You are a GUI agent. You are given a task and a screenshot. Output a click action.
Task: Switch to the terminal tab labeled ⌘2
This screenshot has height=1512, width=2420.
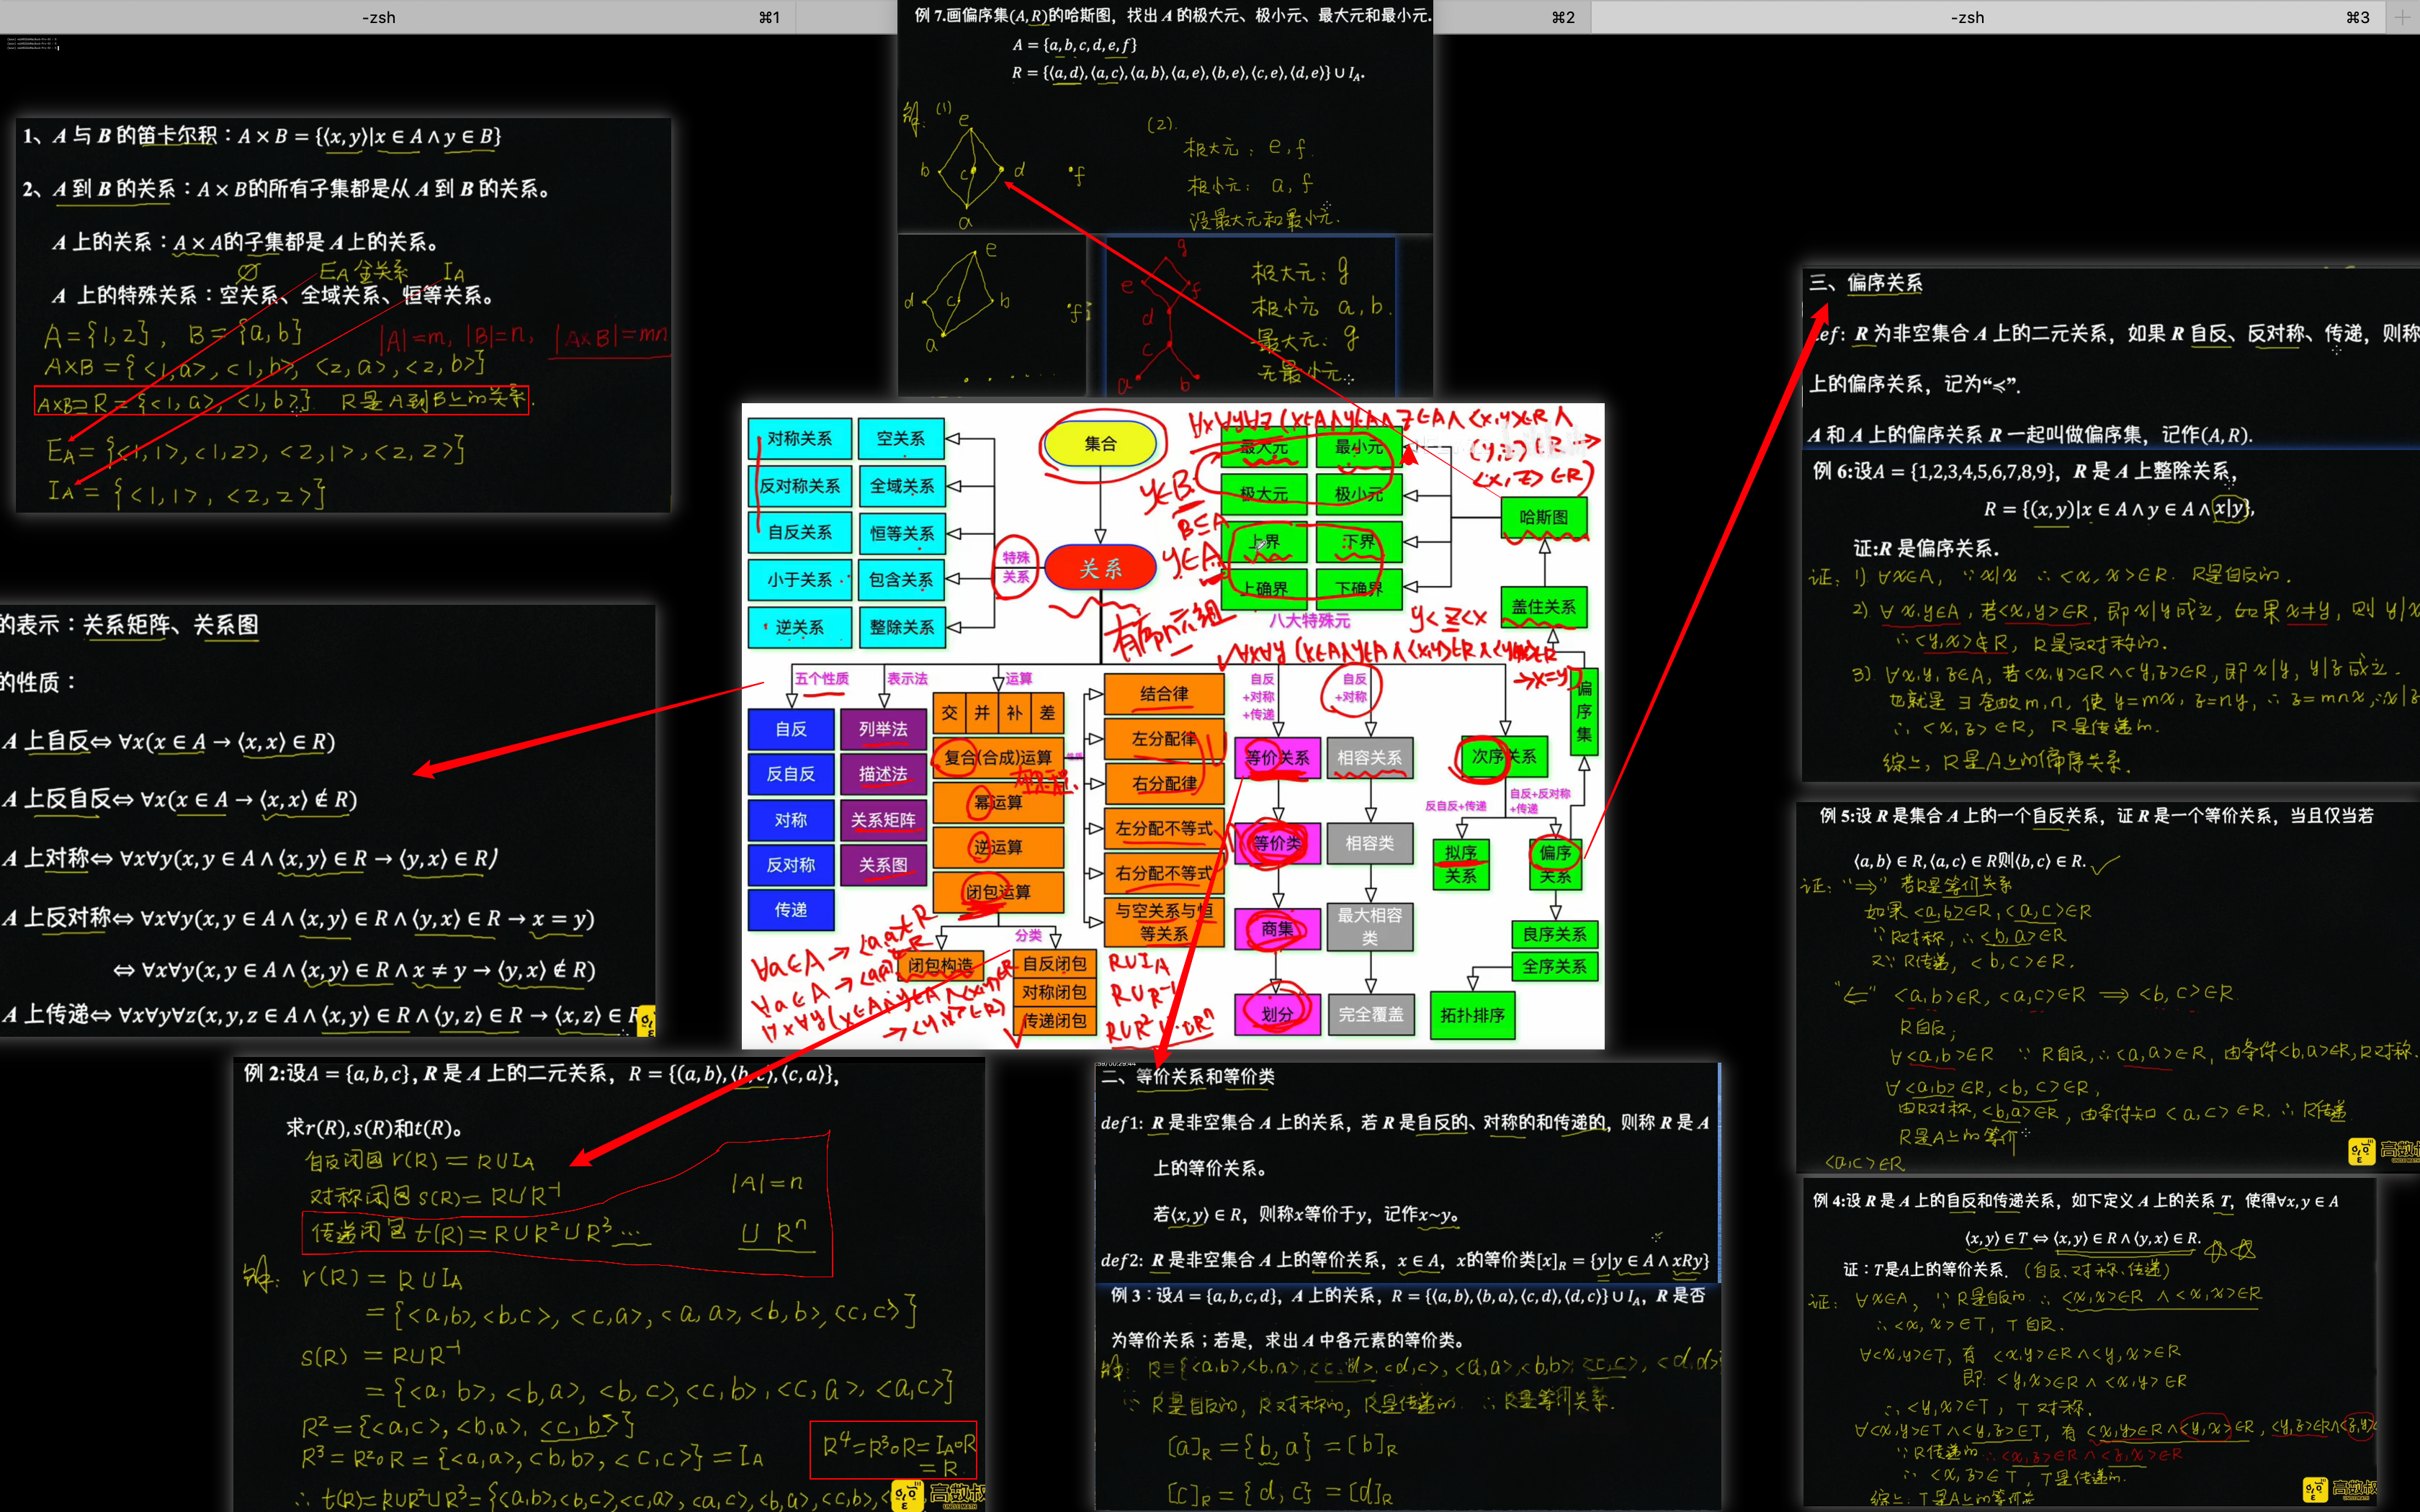coord(1512,17)
